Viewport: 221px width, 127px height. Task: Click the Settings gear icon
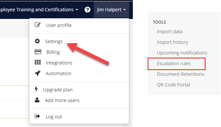(37, 41)
